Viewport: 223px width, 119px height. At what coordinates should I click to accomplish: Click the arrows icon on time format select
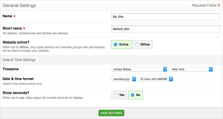tap(171, 79)
